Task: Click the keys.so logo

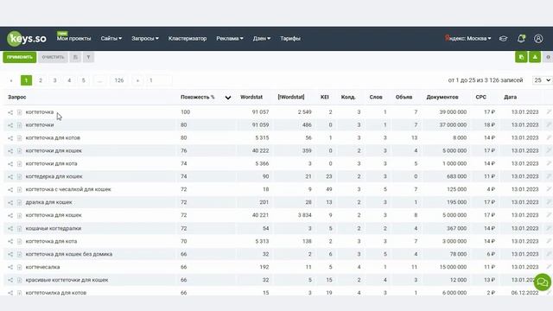Action: 27,38
